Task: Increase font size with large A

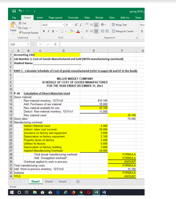Action: click(76, 25)
